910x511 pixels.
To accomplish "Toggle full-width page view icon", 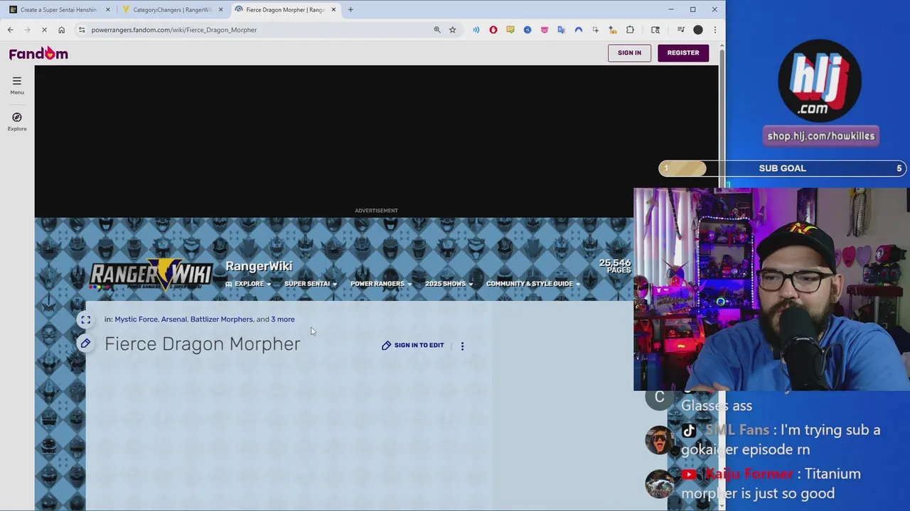I will tap(85, 320).
